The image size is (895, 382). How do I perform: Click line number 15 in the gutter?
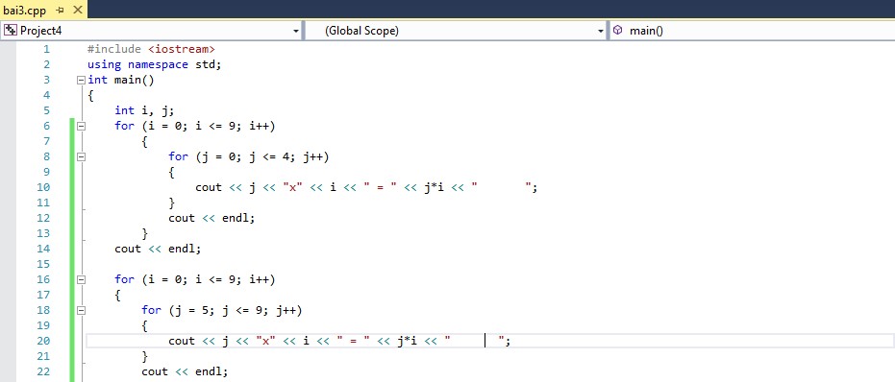tap(43, 264)
